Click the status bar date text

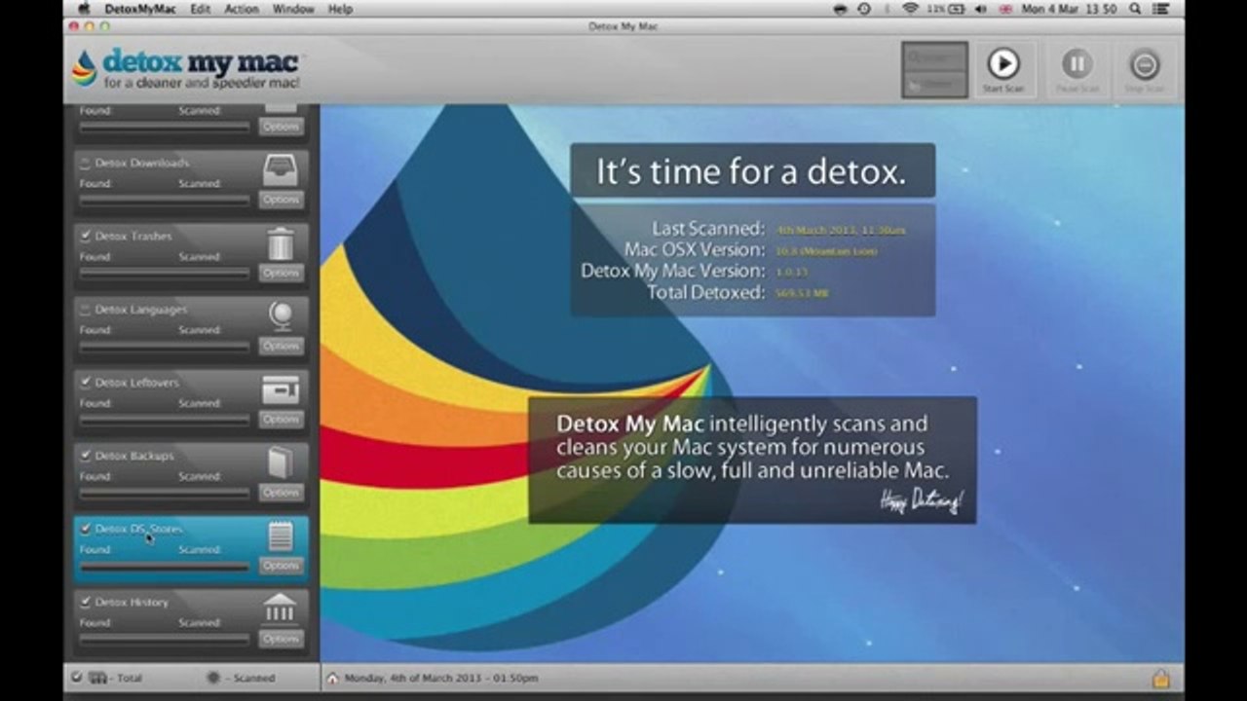[x=441, y=678]
